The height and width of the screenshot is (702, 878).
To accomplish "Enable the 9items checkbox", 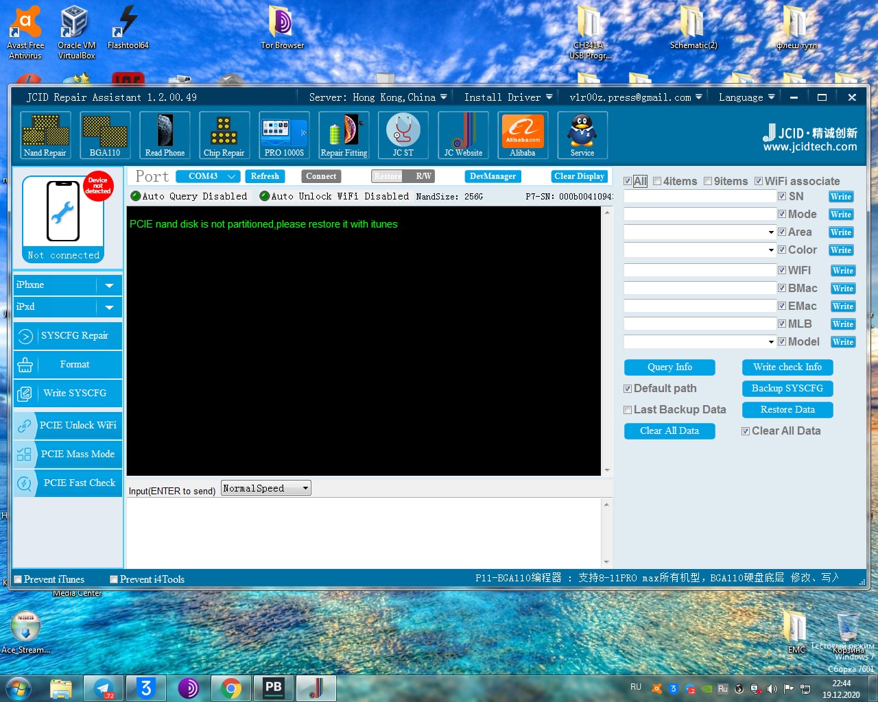I will pos(708,182).
